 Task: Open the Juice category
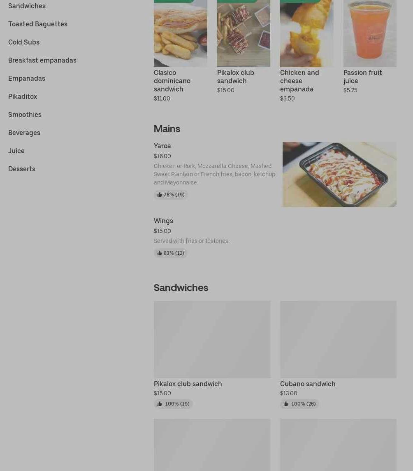pos(16,151)
